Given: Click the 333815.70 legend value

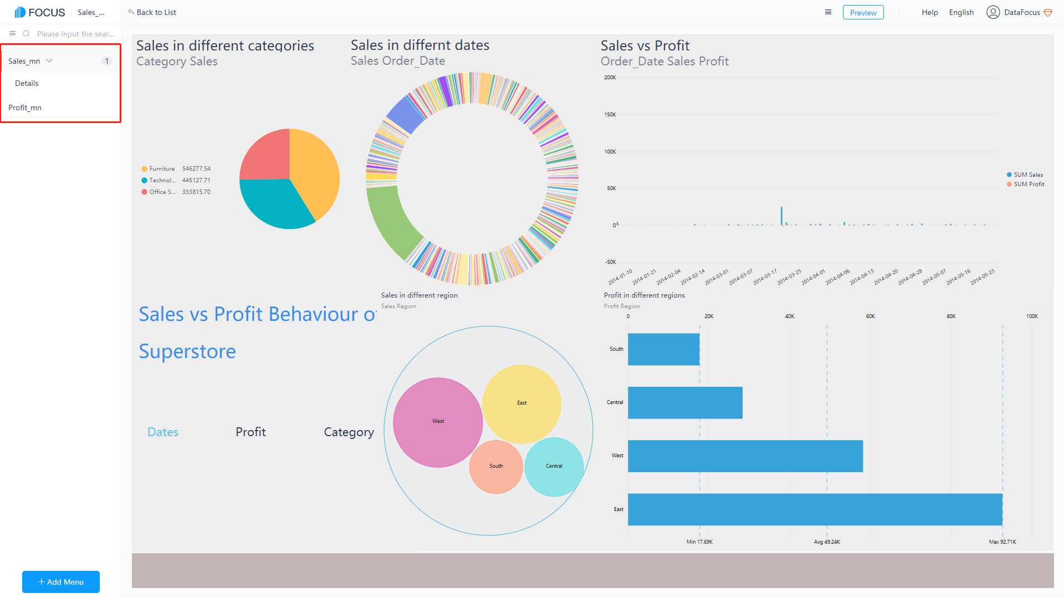Looking at the screenshot, I should [x=196, y=192].
